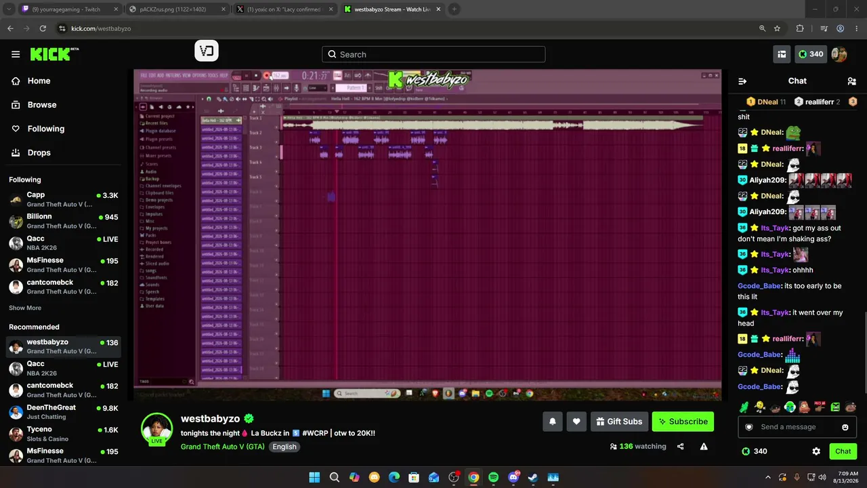Open Drops in the sidebar
The width and height of the screenshot is (867, 488).
(x=39, y=152)
